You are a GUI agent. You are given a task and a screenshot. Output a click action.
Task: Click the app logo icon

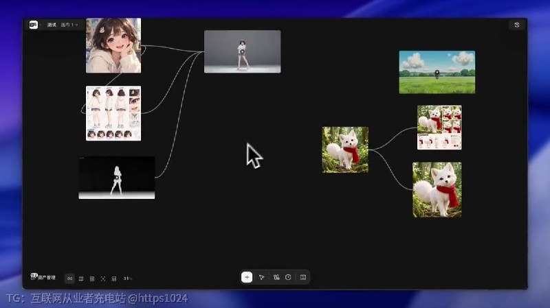click(33, 25)
